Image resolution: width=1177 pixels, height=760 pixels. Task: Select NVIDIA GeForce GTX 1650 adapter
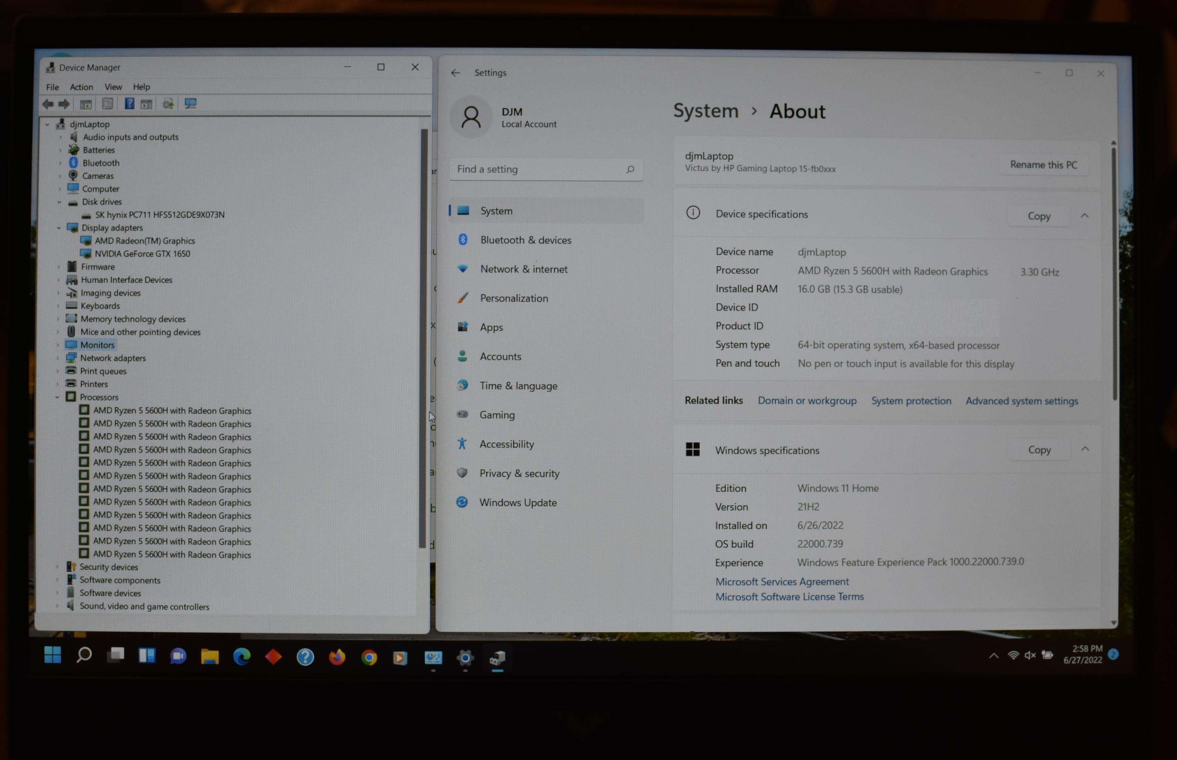[142, 254]
